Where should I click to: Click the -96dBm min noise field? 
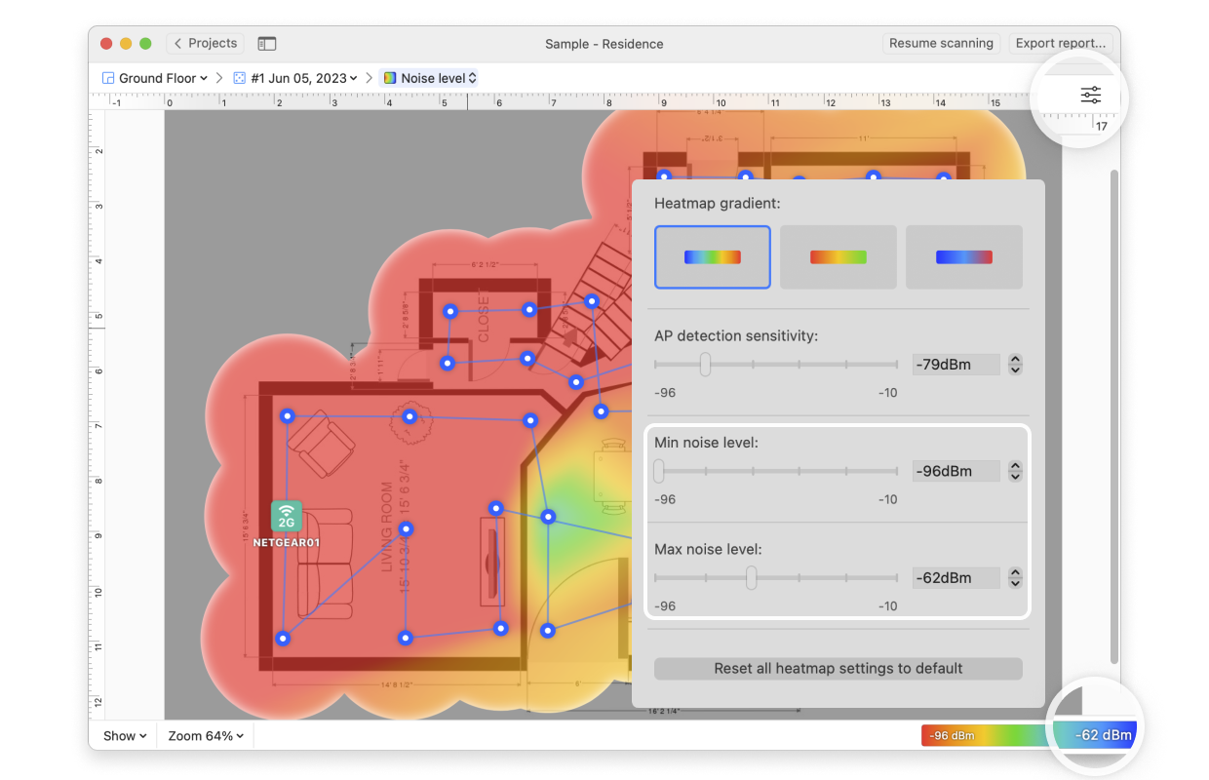[x=956, y=471]
